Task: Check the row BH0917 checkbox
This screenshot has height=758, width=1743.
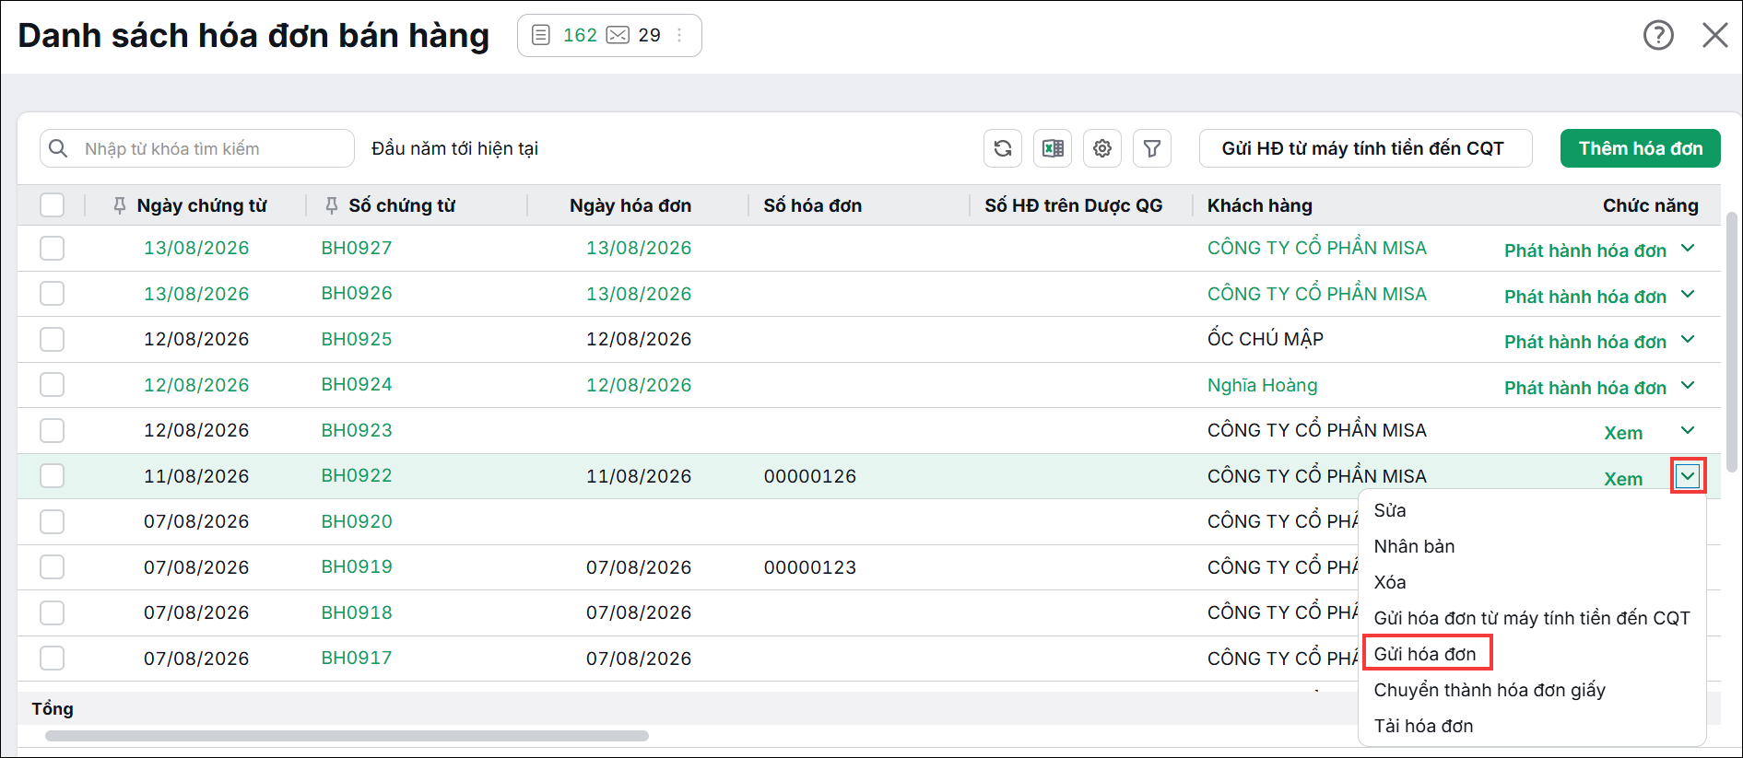Action: 53,659
